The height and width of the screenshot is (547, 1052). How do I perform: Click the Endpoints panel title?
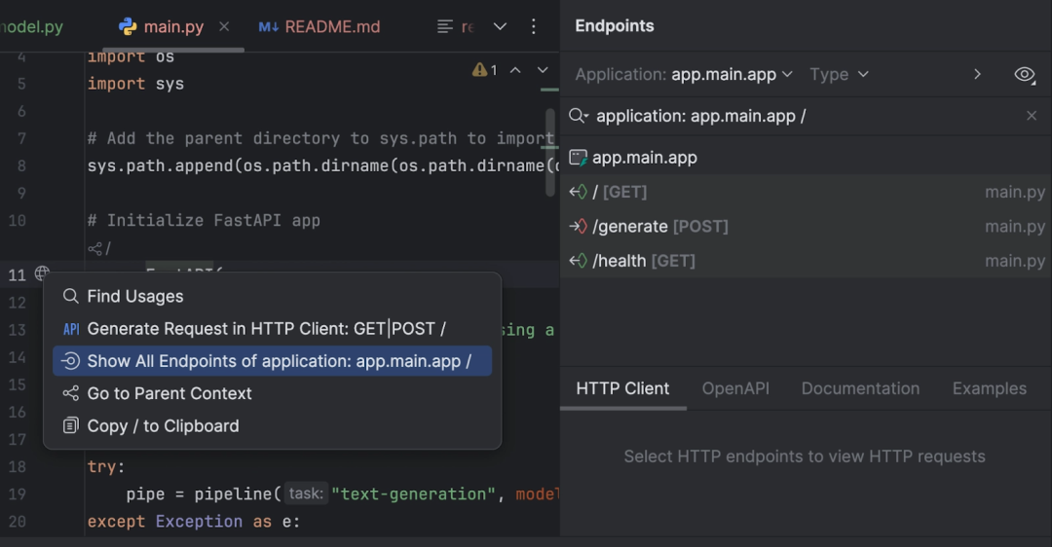614,26
